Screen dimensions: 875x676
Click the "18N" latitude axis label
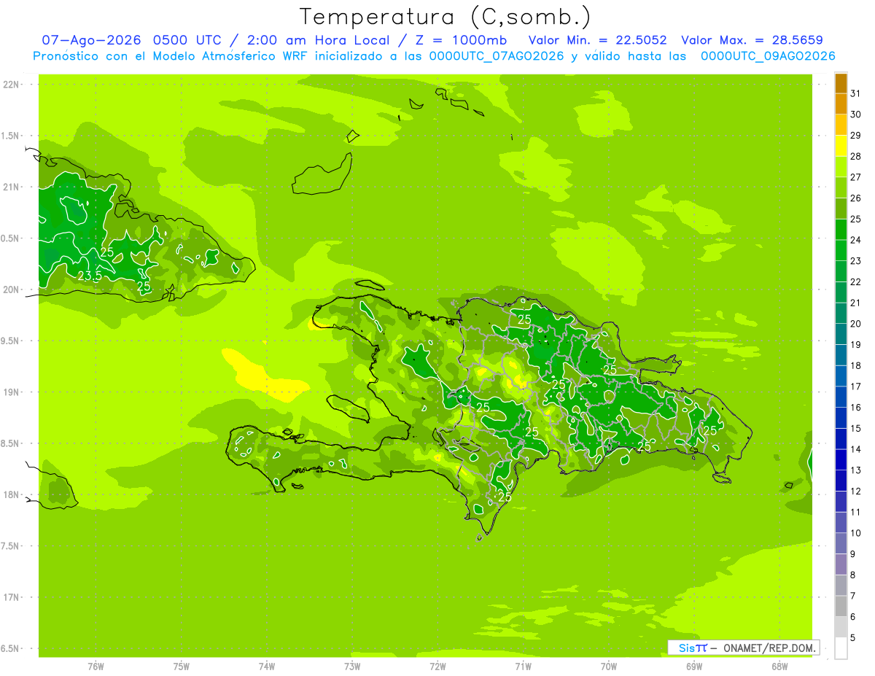(x=11, y=494)
